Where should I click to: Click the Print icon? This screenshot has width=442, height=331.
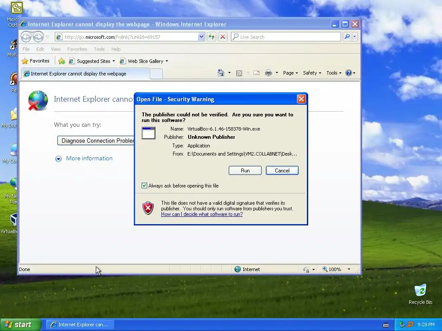(268, 73)
